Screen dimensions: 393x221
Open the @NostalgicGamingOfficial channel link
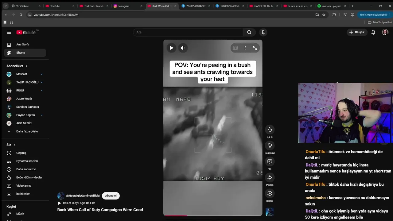(x=83, y=196)
